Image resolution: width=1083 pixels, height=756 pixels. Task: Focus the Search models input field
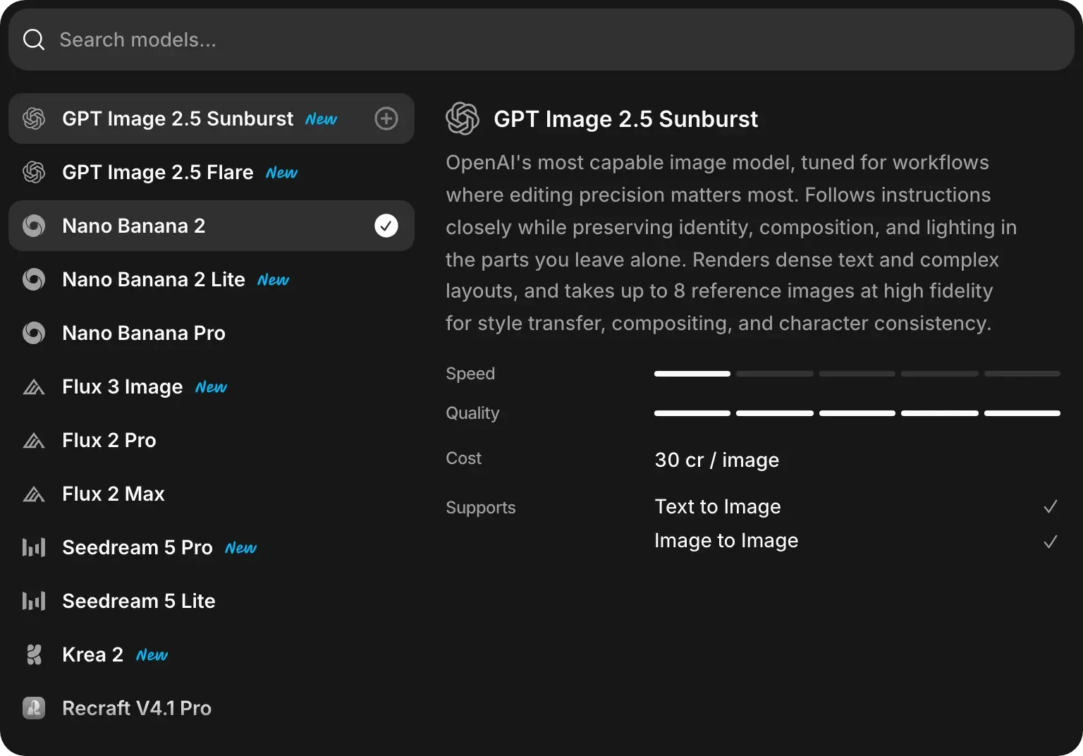click(541, 39)
